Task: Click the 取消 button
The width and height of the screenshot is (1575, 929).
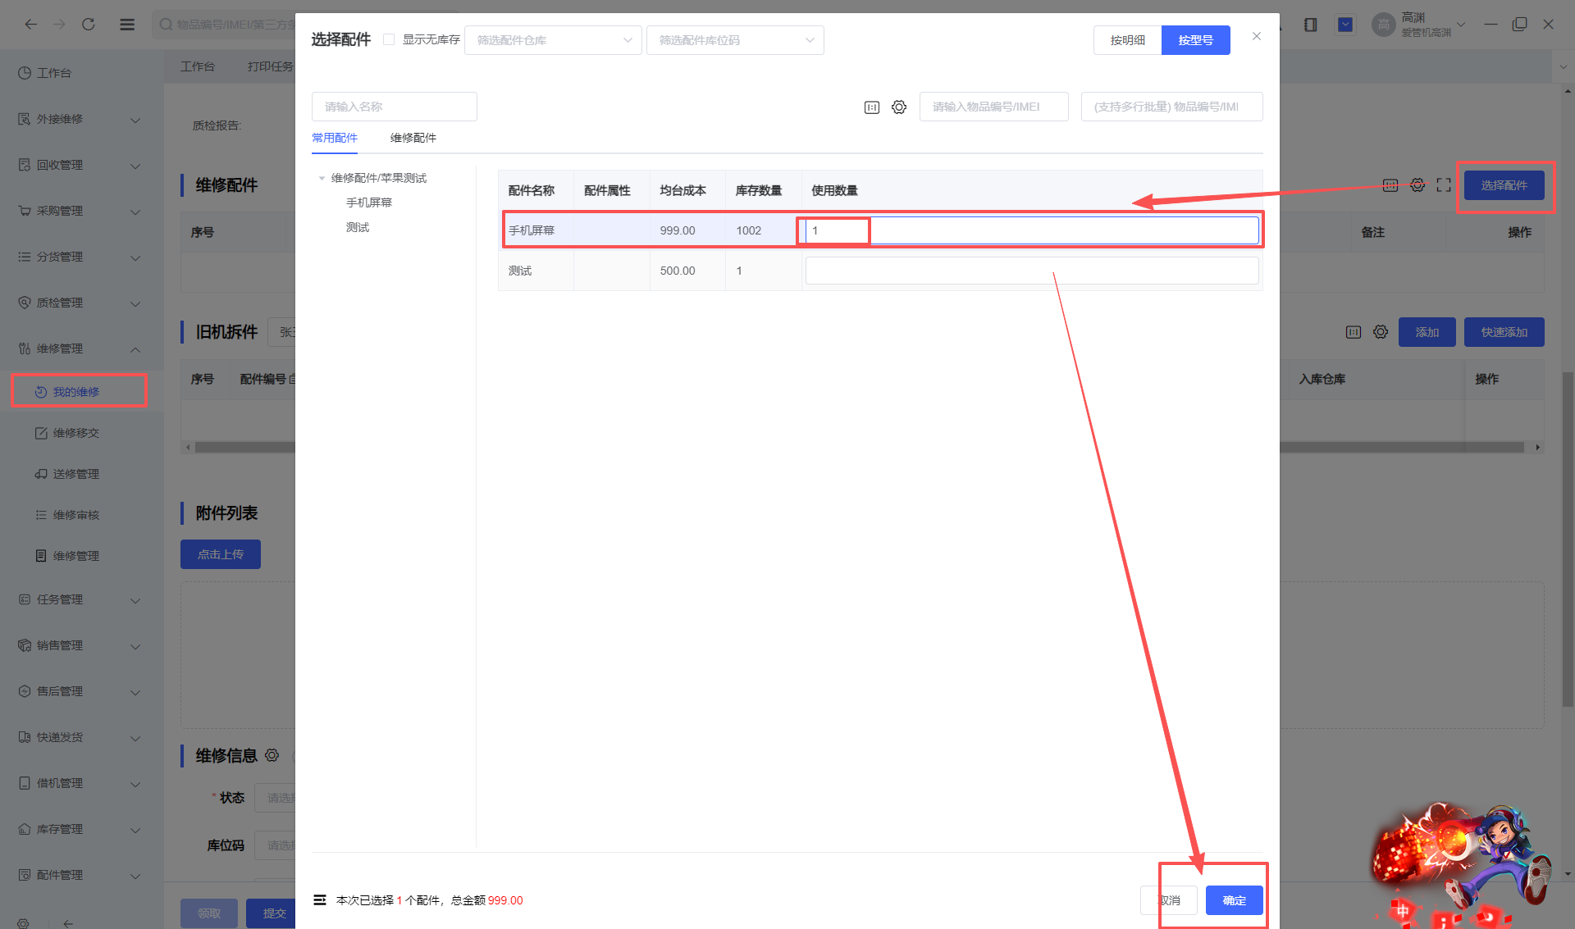Action: tap(1169, 900)
